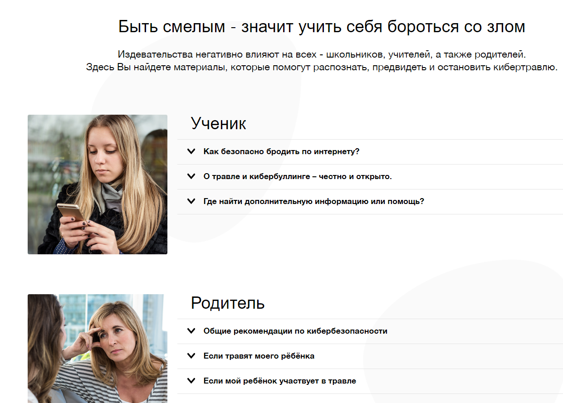Expand chevron beside 'О травле и кибербуллинге'
The width and height of the screenshot is (563, 403).
(x=191, y=176)
